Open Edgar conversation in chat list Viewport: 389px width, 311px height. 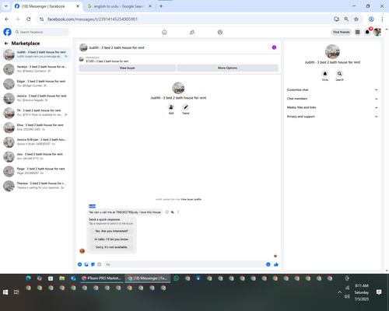tap(37, 83)
